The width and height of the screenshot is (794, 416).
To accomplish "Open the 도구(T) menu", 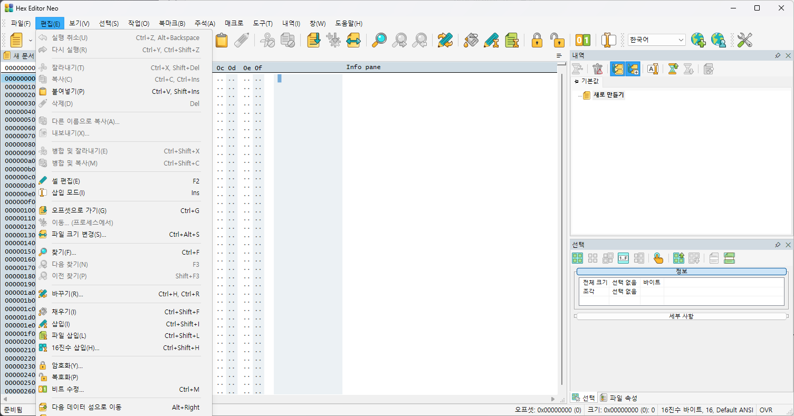I will pyautogui.click(x=263, y=24).
